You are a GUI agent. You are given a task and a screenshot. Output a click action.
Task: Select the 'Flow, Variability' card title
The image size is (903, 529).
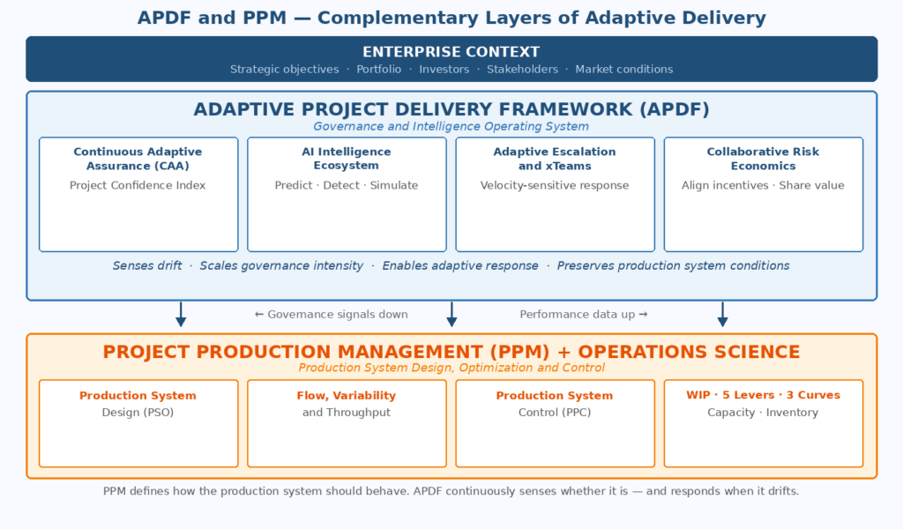tap(346, 396)
